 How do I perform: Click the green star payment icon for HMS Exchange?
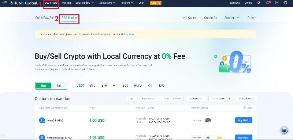[208, 137]
